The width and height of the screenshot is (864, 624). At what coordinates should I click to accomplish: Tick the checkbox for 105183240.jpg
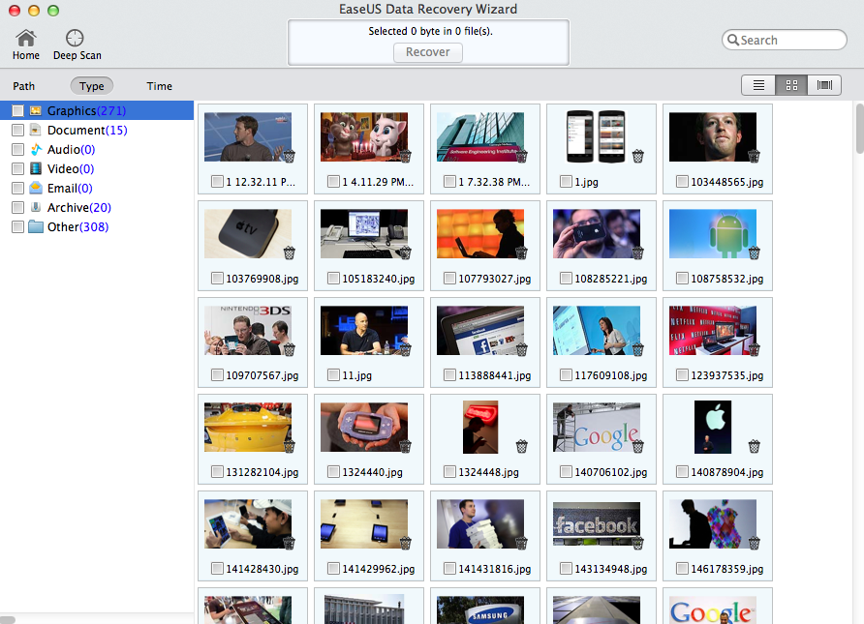[333, 279]
